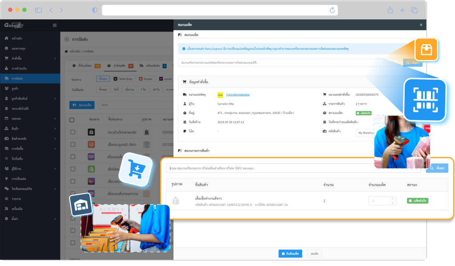The height and width of the screenshot is (266, 455).
Task: Switch to the พร้อมจัดส่ง tab
Action: (x=153, y=66)
